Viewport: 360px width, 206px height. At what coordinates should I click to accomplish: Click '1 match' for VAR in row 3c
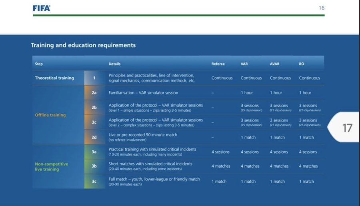(248, 182)
